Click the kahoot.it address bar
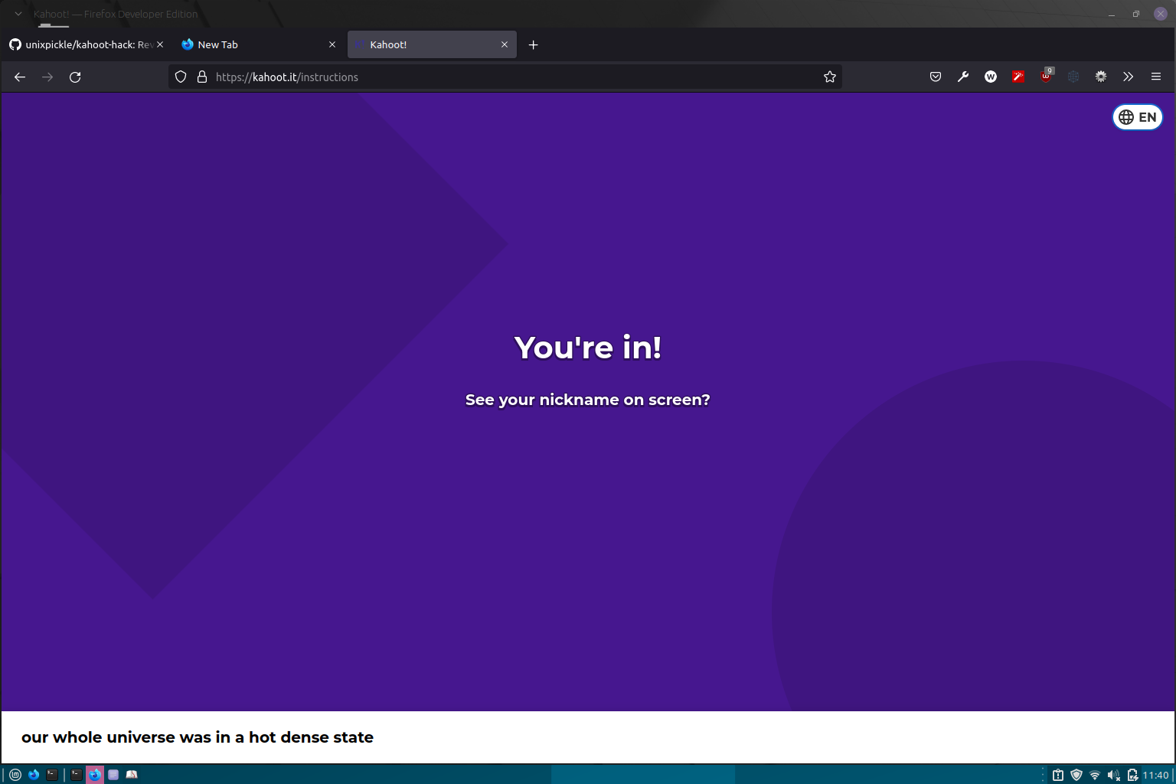 point(459,77)
